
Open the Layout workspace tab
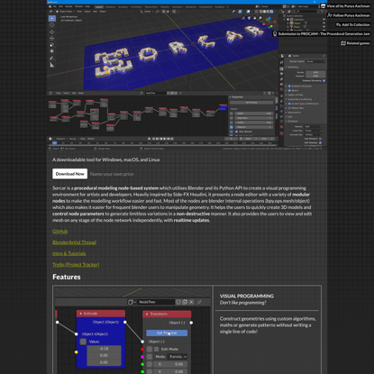(x=99, y=7)
